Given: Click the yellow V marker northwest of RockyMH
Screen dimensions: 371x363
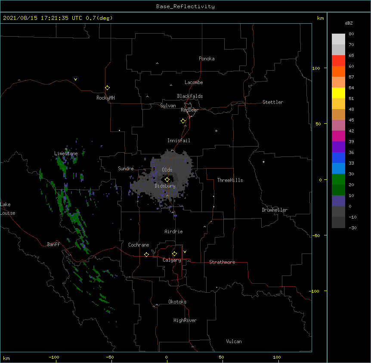Looking at the screenshot, I should click(x=75, y=79).
